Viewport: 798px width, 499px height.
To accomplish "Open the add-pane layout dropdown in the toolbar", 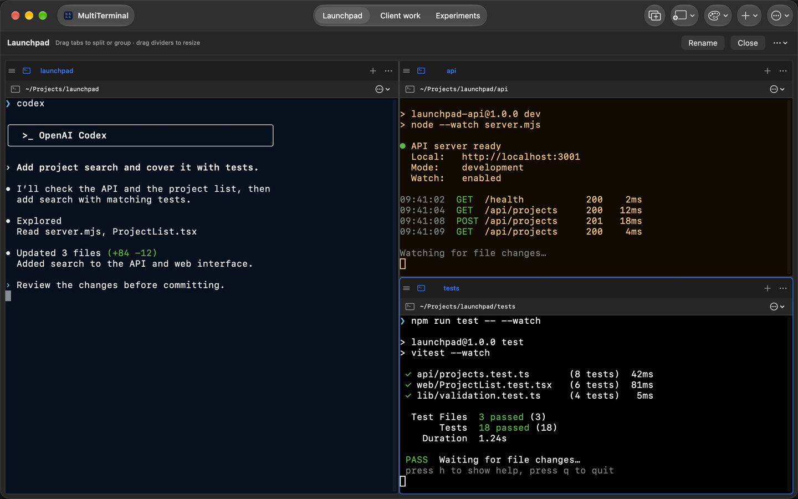I will pyautogui.click(x=684, y=16).
